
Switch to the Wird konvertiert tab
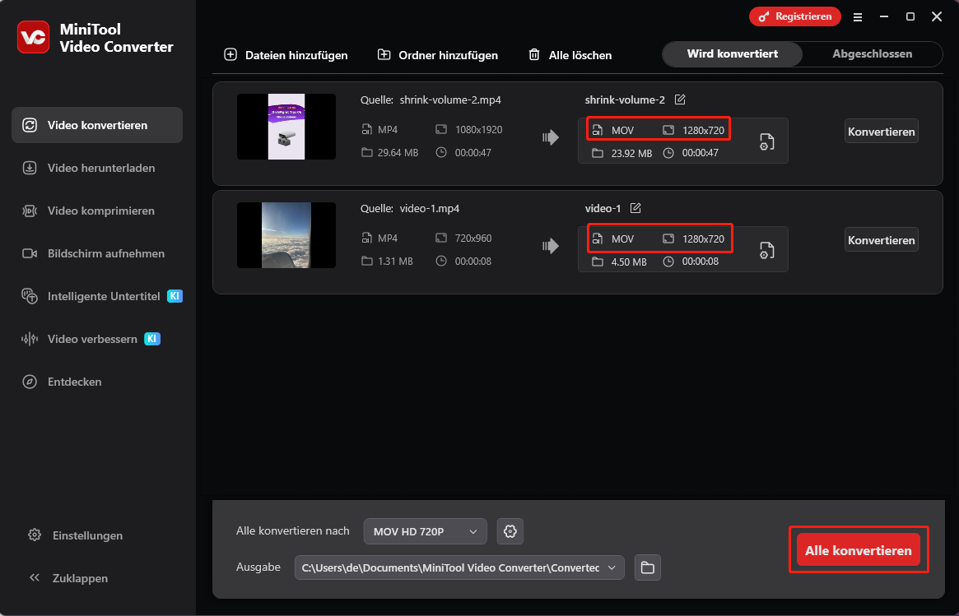(732, 53)
